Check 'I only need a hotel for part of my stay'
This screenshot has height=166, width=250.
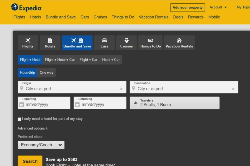(x=19, y=119)
